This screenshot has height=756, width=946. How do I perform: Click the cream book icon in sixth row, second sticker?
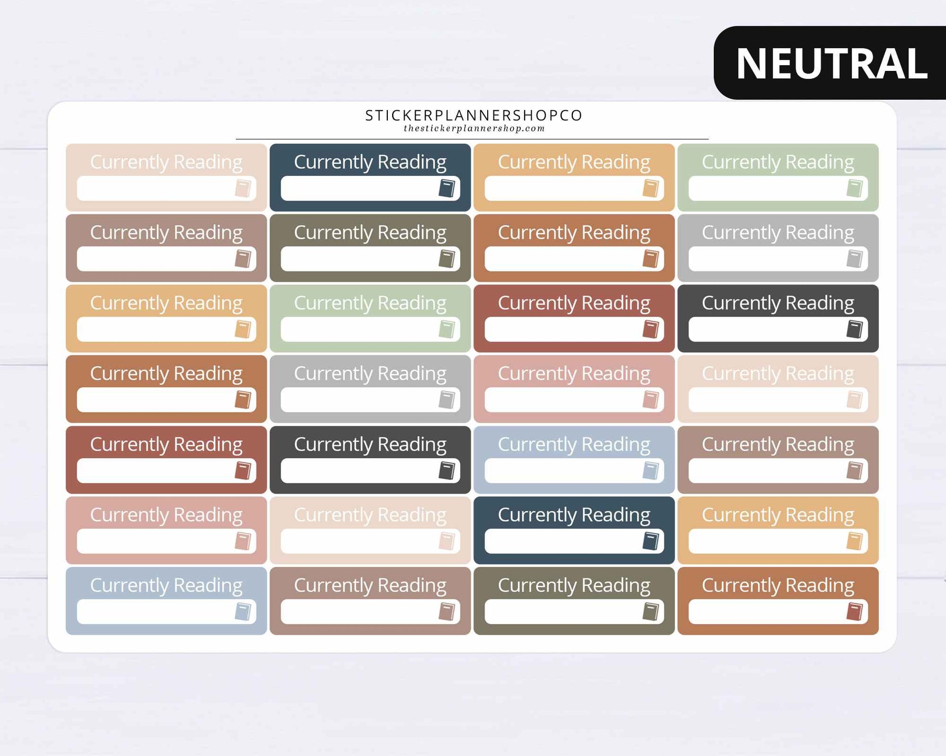click(447, 541)
